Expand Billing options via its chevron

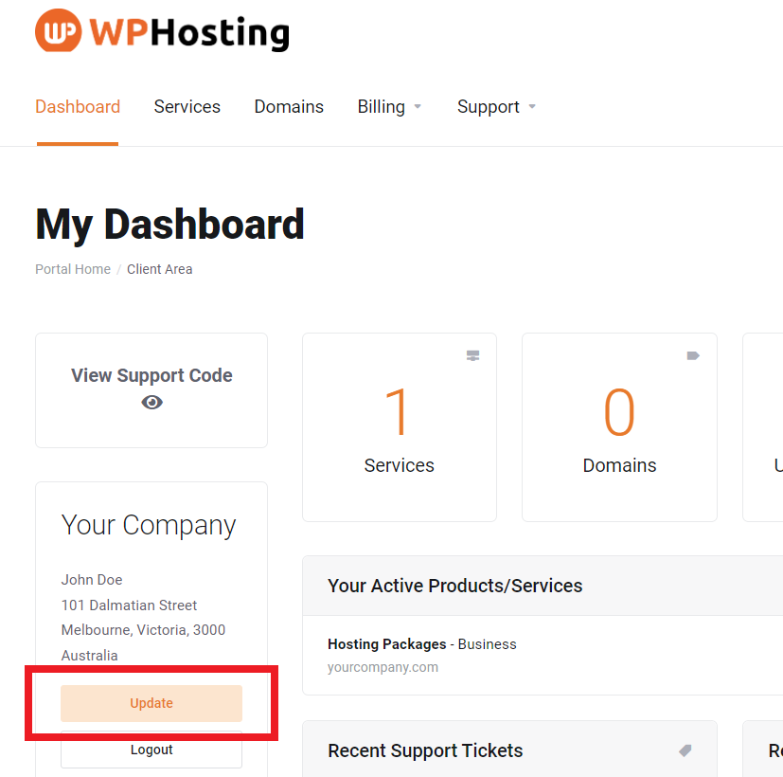418,107
